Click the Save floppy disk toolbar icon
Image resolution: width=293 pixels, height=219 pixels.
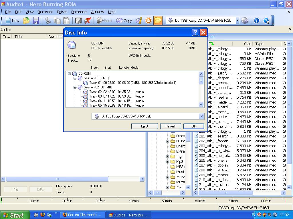pos(36,21)
